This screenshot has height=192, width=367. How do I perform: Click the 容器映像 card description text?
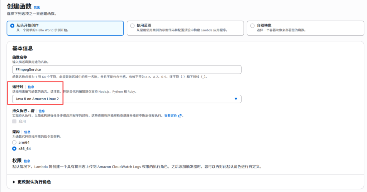point(281,30)
